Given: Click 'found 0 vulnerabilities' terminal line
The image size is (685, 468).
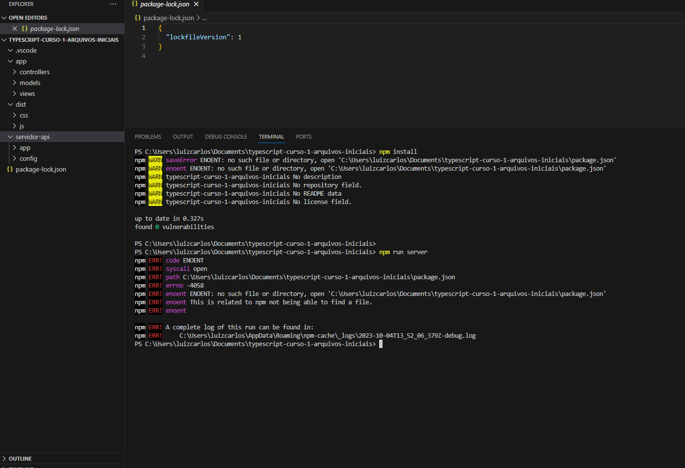Looking at the screenshot, I should pos(174,227).
